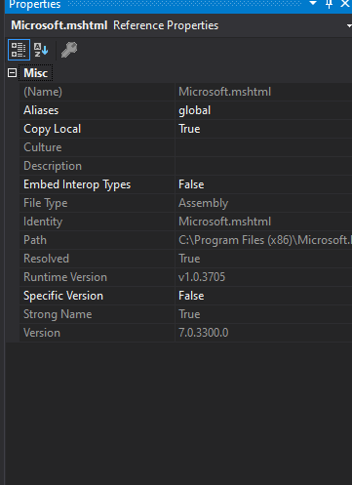Select the Strong Name property label

[58, 314]
